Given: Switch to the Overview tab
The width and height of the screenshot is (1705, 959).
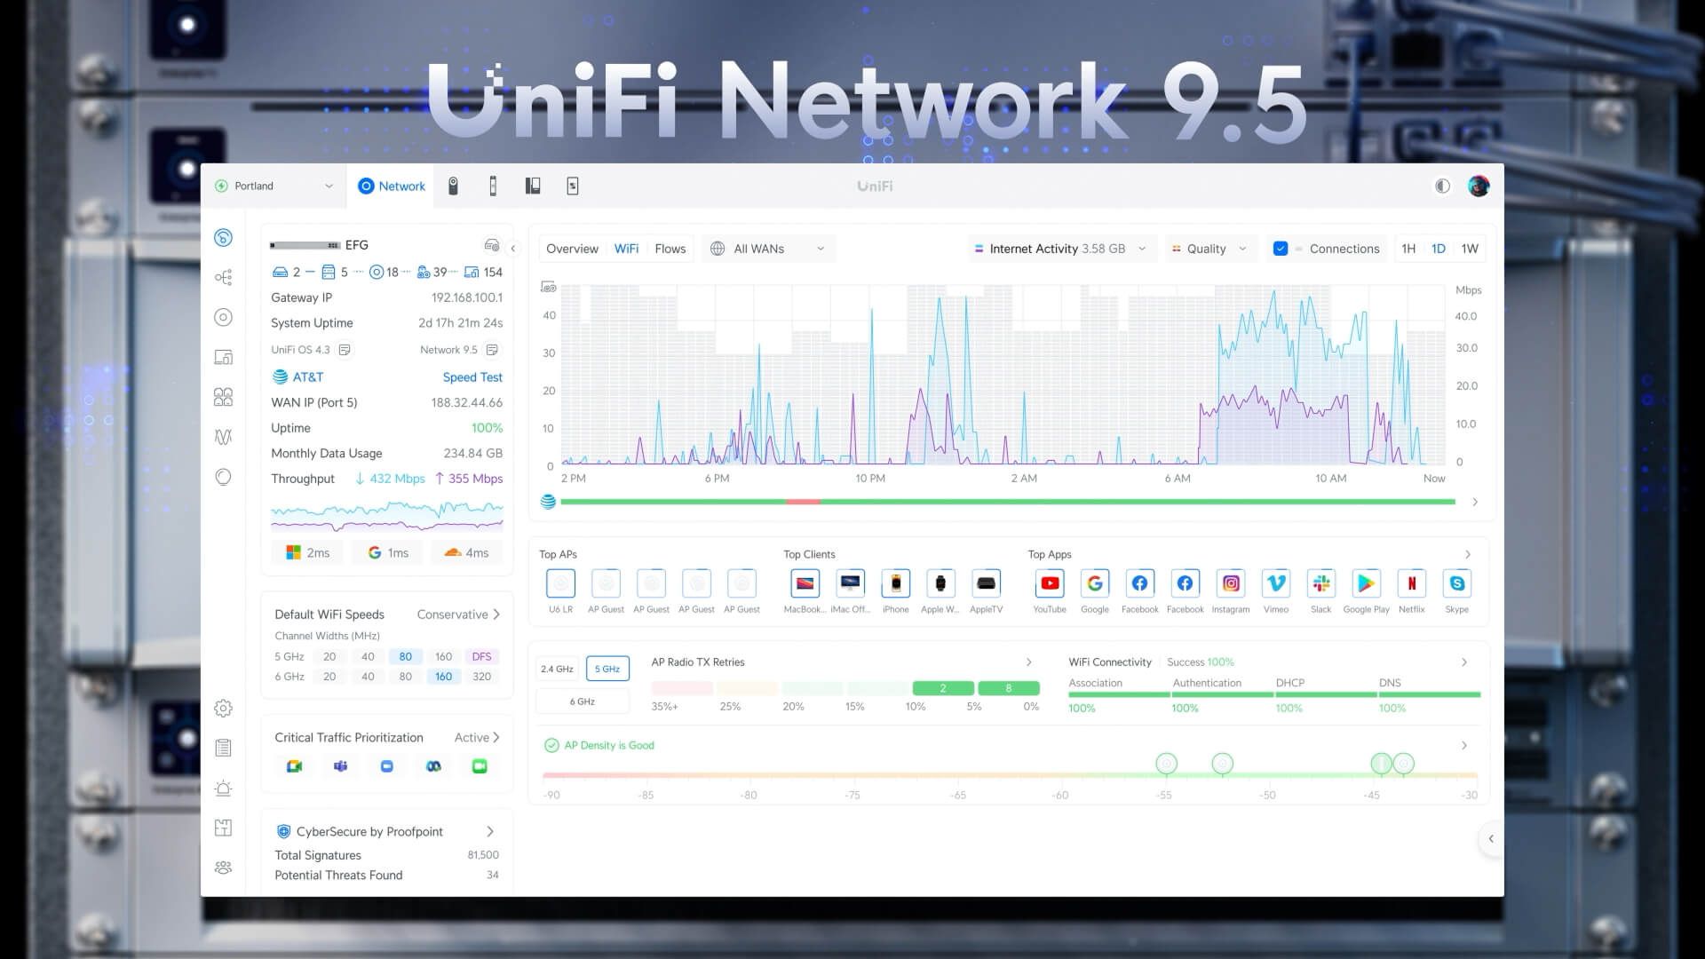Looking at the screenshot, I should click(573, 249).
